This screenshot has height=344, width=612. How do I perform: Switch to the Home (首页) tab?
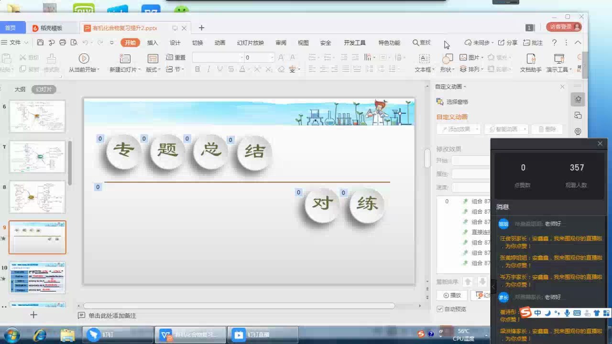pyautogui.click(x=11, y=28)
